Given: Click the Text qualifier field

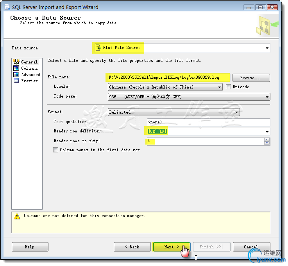Looking at the screenshot, I should [208, 122].
